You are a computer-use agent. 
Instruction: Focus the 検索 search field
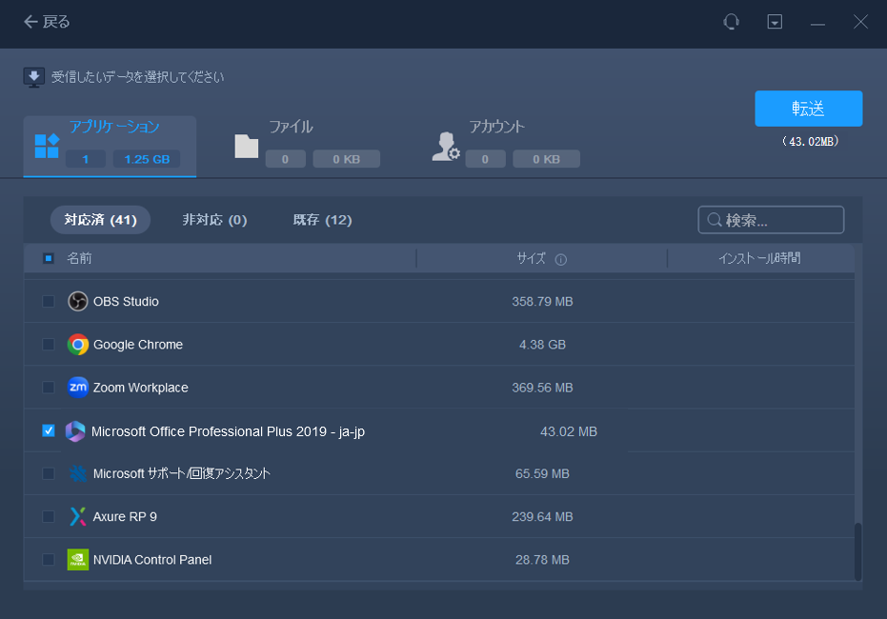pyautogui.click(x=771, y=220)
